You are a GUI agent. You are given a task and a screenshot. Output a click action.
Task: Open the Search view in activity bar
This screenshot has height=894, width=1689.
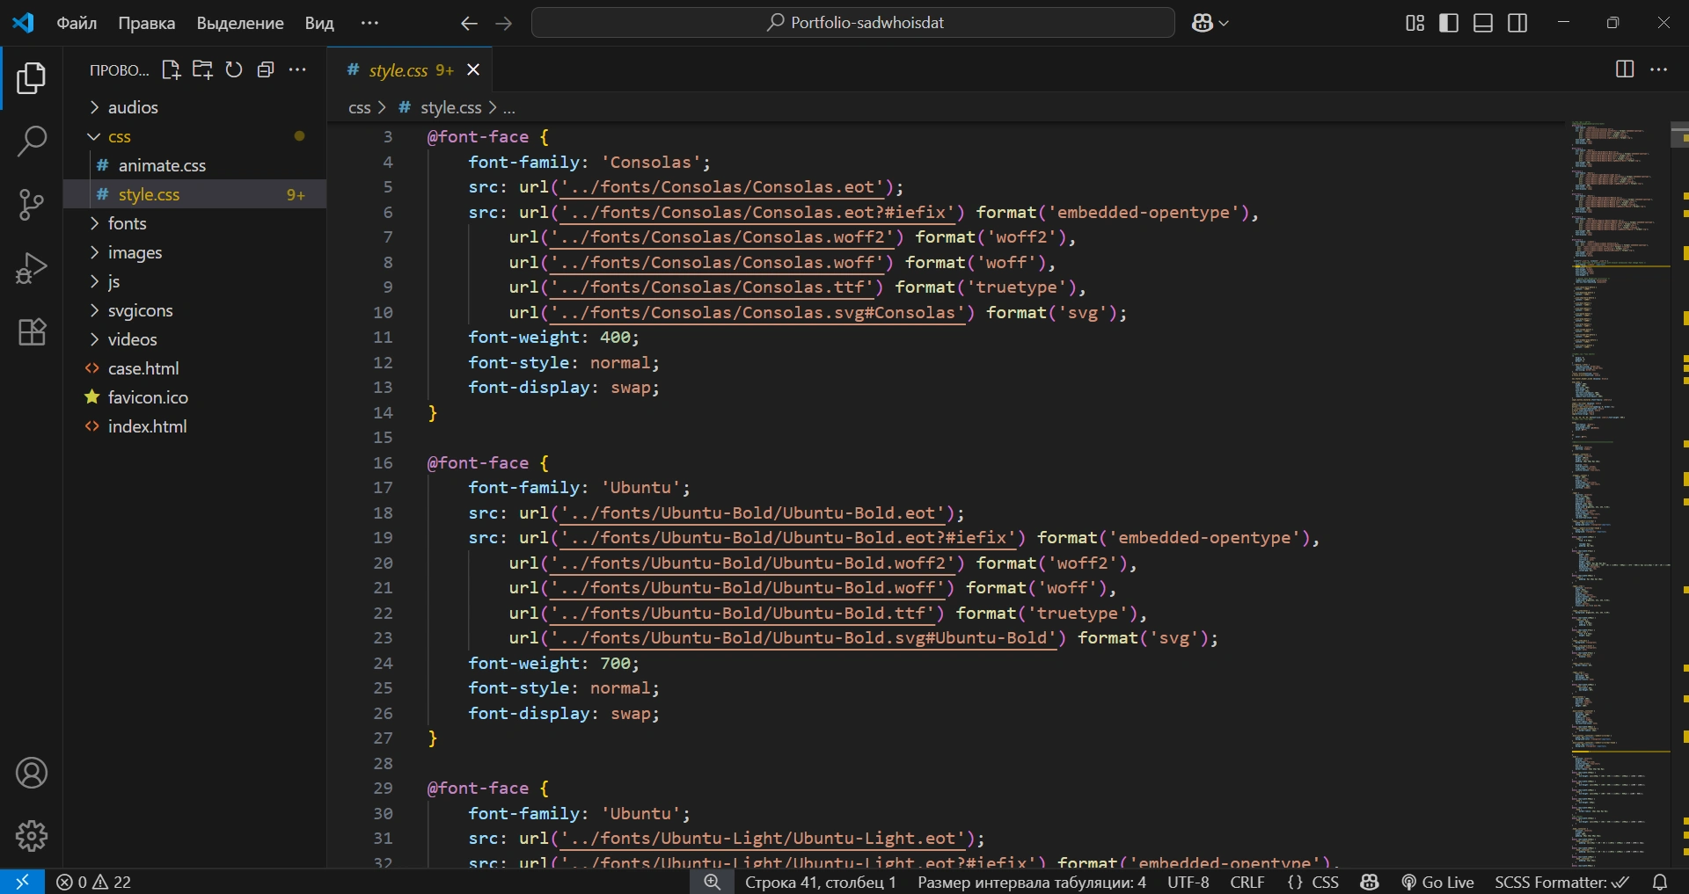[32, 141]
